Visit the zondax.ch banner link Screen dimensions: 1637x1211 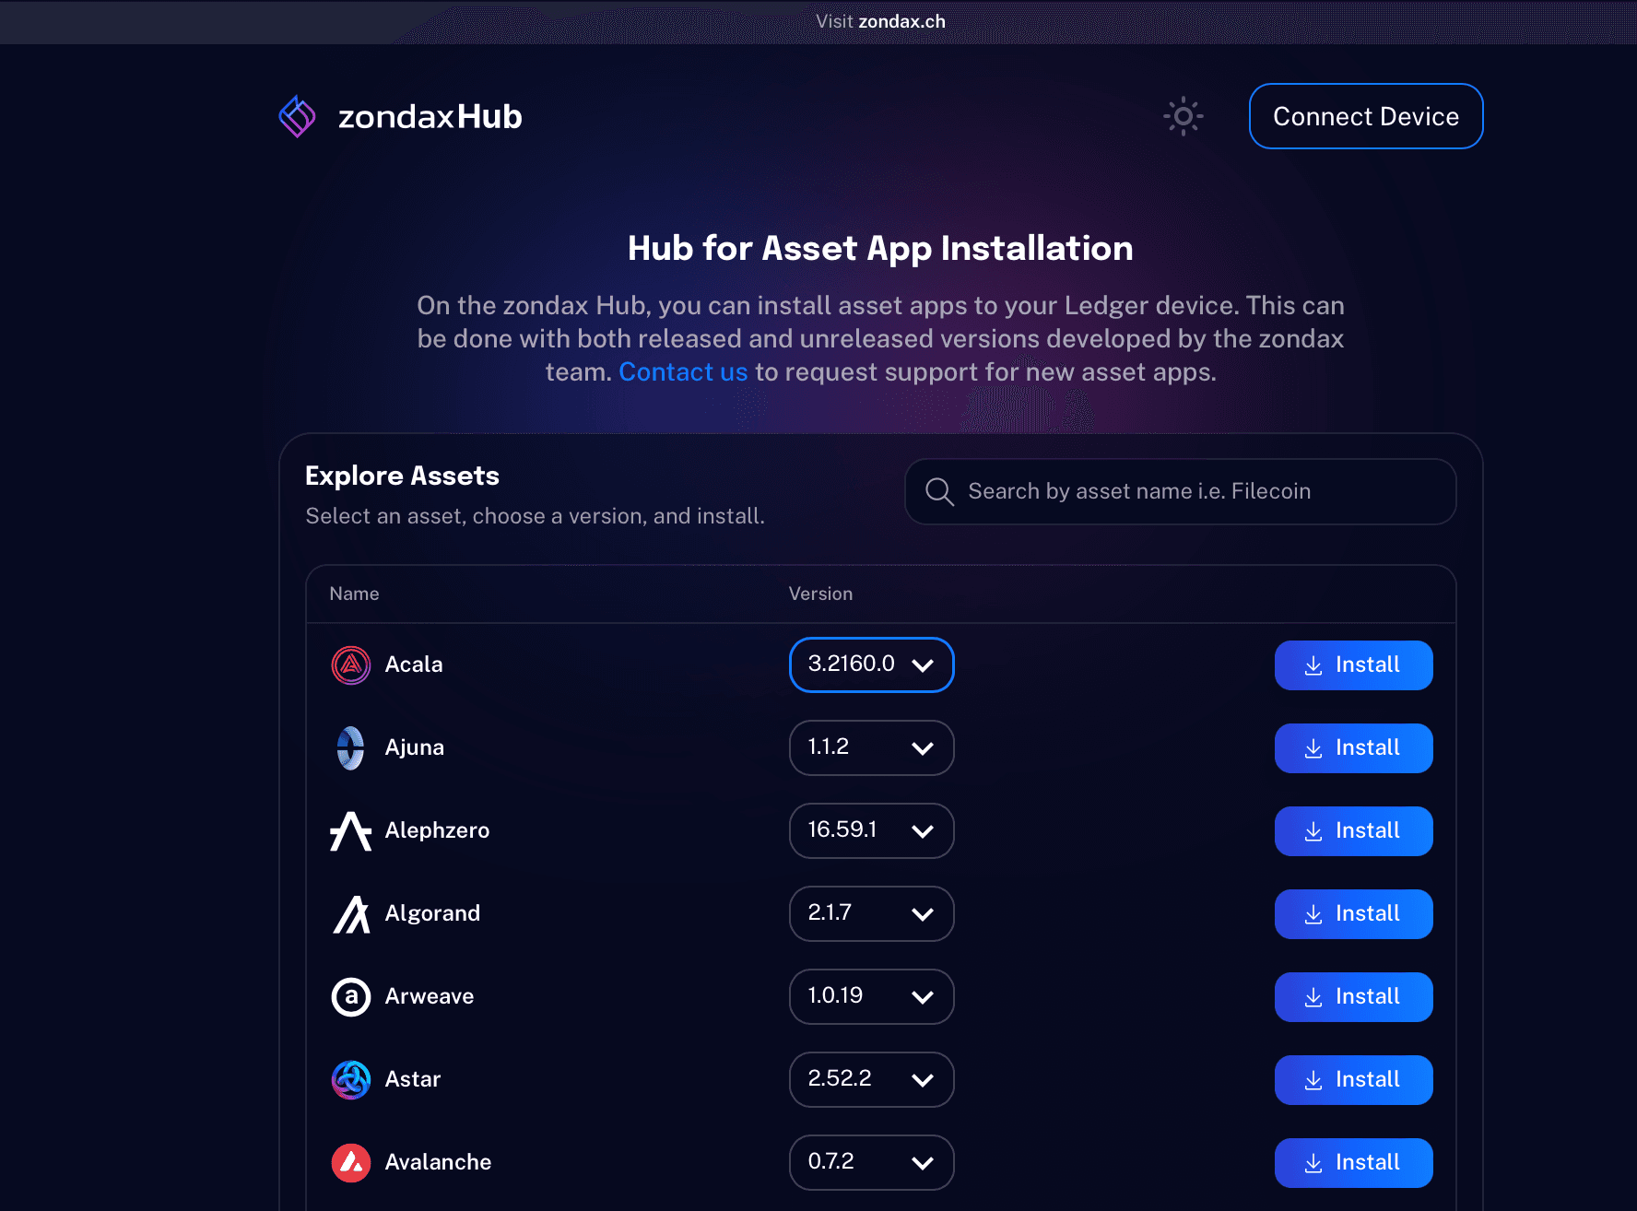coord(901,21)
